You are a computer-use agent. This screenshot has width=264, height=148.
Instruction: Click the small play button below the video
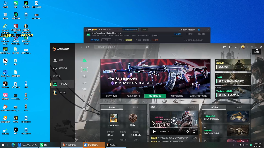tap(154, 131)
